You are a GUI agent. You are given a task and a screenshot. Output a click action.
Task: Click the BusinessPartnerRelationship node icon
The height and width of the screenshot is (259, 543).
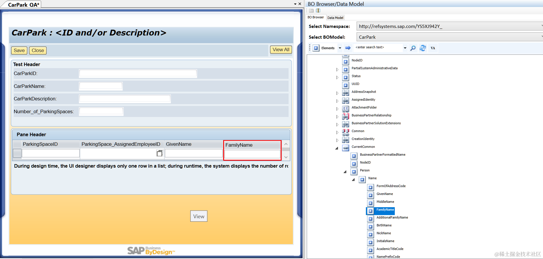tap(346, 117)
